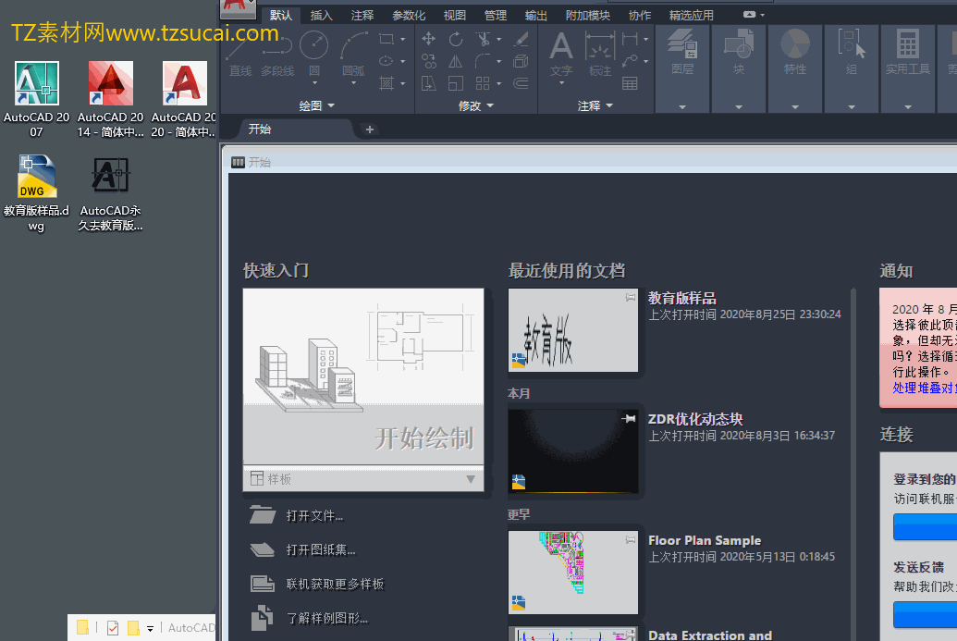Open the 特性 (Properties) panel dropdown
The image size is (957, 641).
tap(794, 107)
